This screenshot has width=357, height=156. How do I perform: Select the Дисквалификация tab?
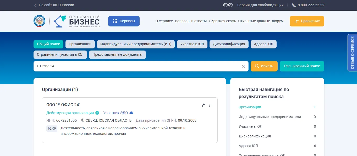[x=229, y=44]
